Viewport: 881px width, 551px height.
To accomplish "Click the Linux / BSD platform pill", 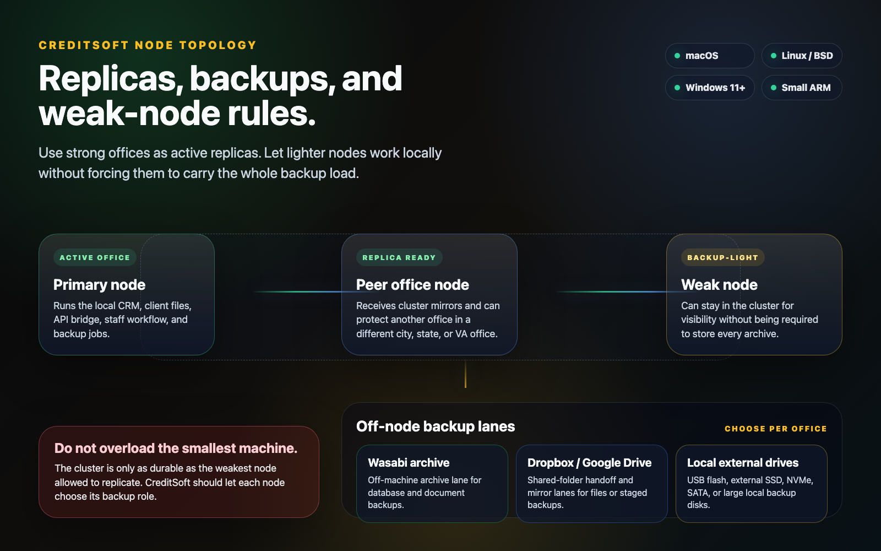I will (802, 56).
